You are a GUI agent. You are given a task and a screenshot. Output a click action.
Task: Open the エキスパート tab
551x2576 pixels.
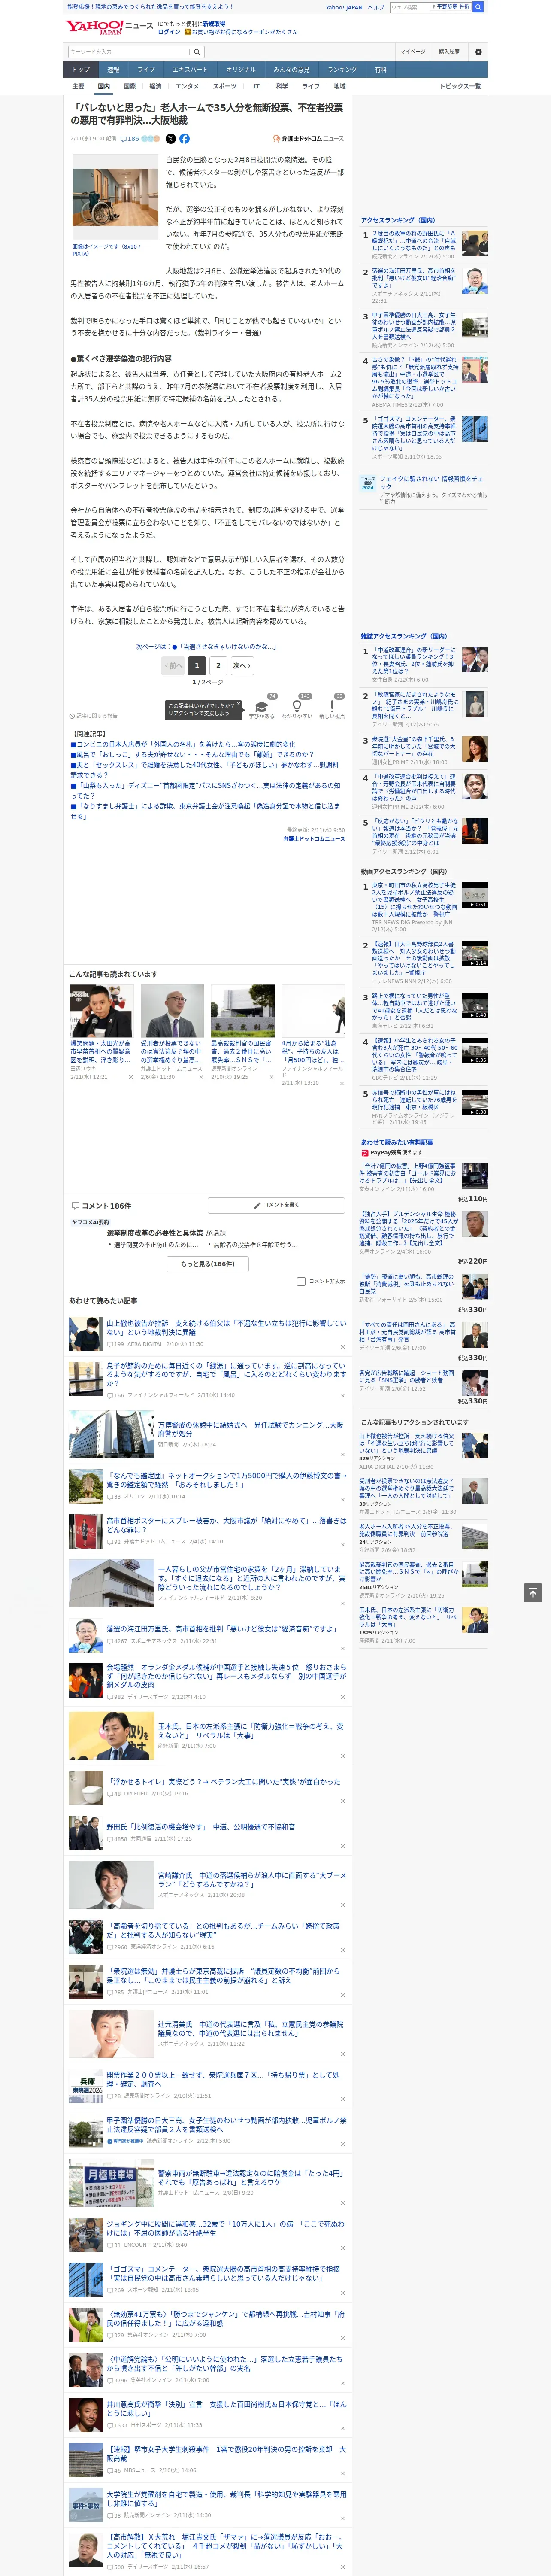tap(190, 70)
